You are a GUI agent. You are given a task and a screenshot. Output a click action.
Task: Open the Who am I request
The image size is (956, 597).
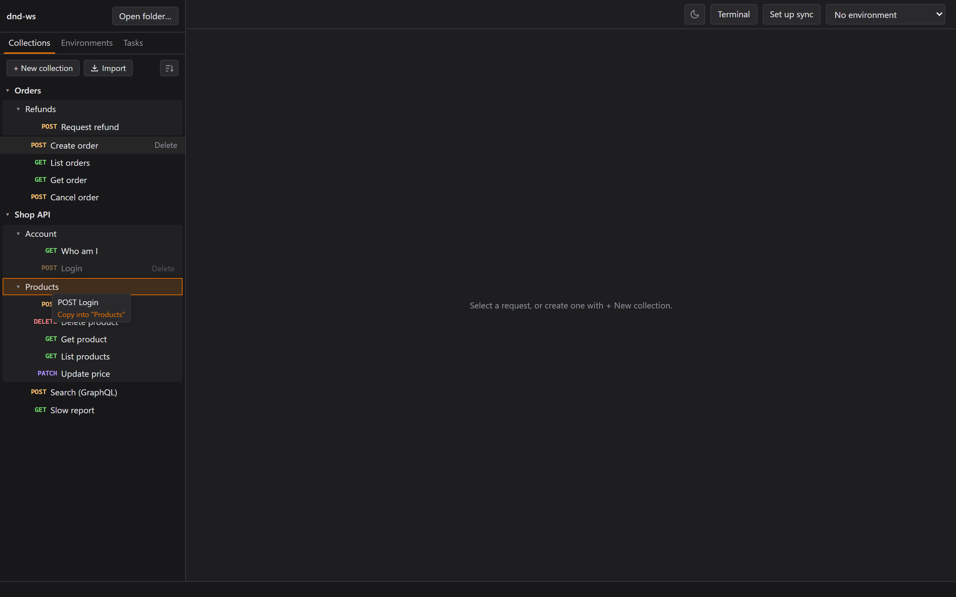coord(92,251)
